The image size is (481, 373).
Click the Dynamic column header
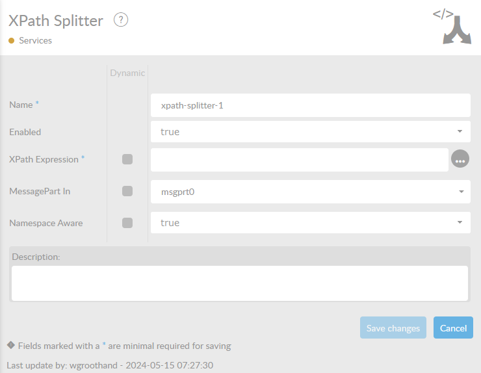127,73
